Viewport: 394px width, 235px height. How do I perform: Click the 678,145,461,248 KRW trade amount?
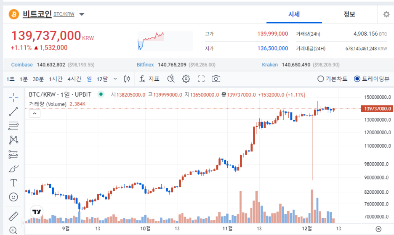pyautogui.click(x=366, y=48)
